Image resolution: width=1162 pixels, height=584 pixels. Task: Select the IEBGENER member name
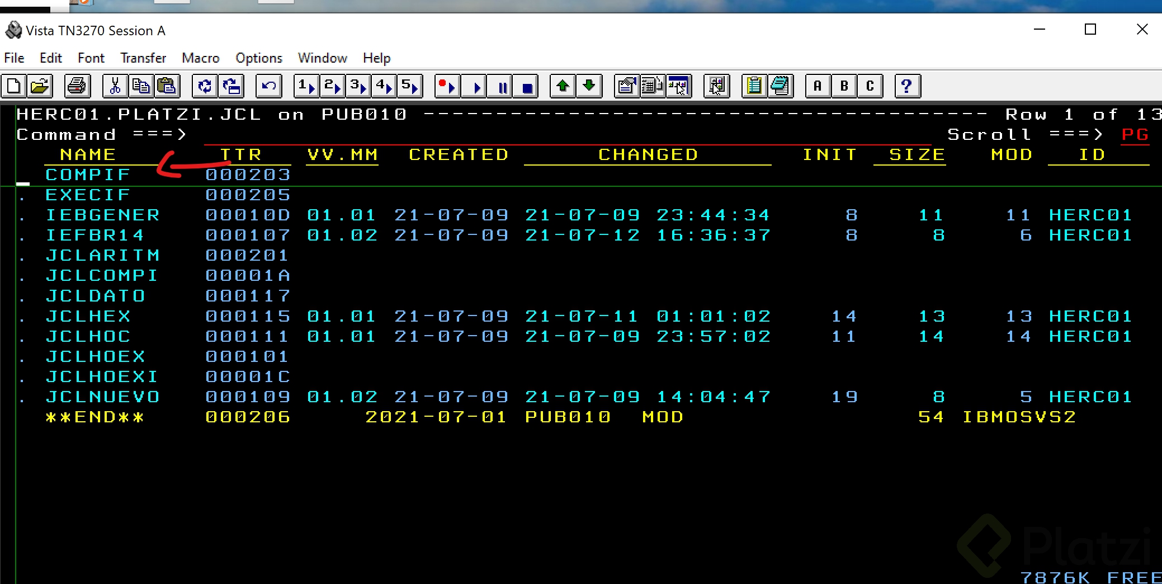coord(102,215)
